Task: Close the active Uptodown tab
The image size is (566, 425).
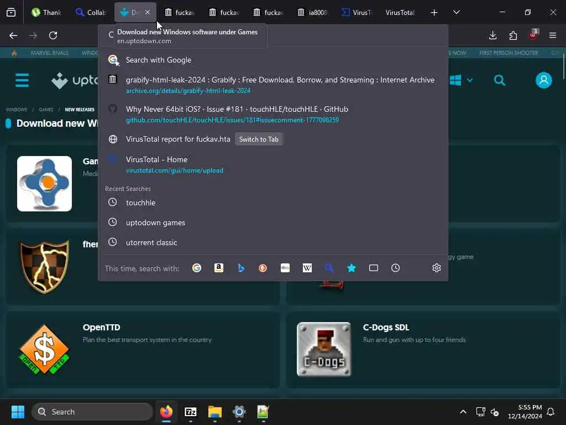Action: tap(148, 12)
